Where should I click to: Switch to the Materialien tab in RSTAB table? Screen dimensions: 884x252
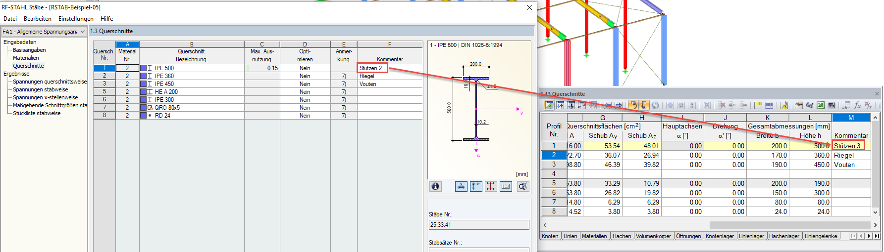594,236
